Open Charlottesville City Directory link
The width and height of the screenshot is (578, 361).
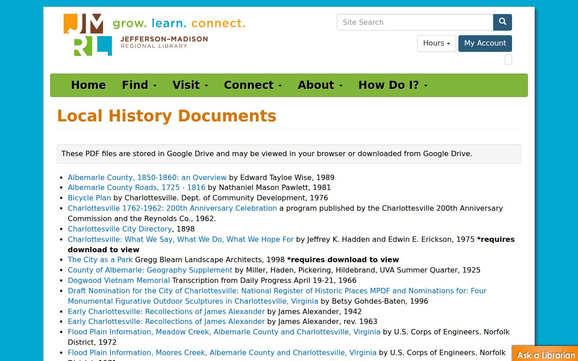click(120, 229)
